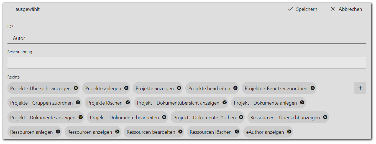Click x on 'Projekte - Benutzer zuordnen' chip

pos(313,88)
